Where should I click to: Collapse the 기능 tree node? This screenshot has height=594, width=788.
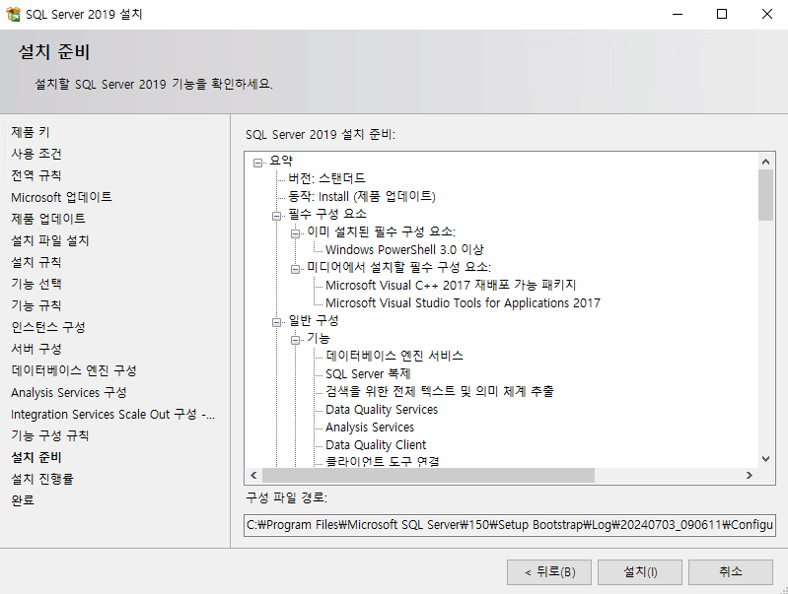pos(295,340)
